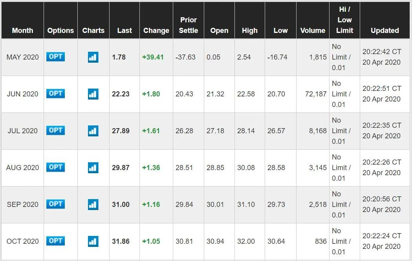The image size is (412, 261).
Task: View options via AUG 2020 OPT button
Action: pyautogui.click(x=55, y=167)
